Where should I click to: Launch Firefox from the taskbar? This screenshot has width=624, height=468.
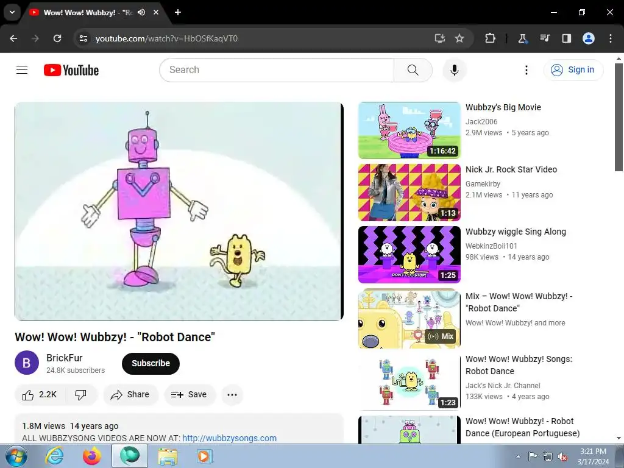pyautogui.click(x=92, y=456)
